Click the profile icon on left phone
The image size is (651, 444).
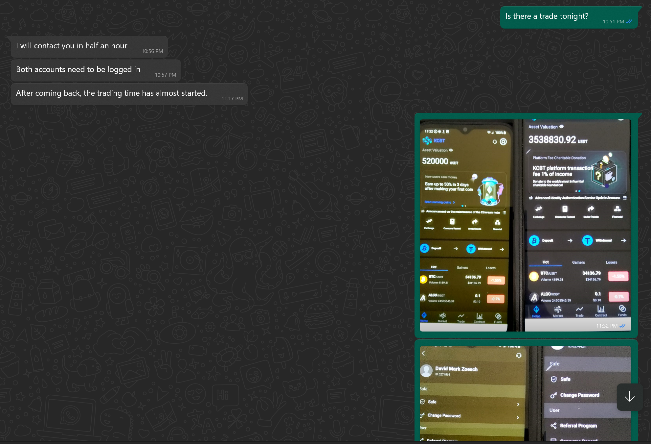503,142
